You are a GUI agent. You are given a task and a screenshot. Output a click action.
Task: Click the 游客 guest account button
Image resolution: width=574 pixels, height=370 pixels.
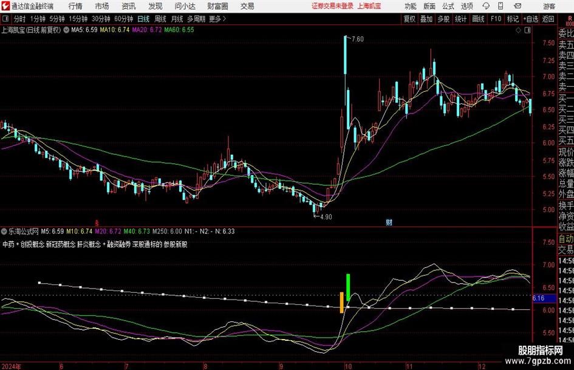pyautogui.click(x=549, y=6)
